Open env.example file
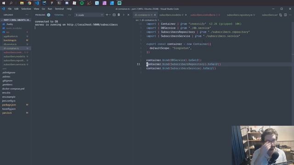 pyautogui.click(x=9, y=97)
